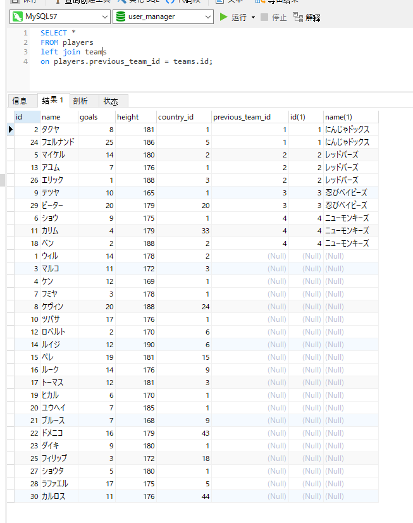
Task: Select the name cell ルイジ
Action: [59, 345]
